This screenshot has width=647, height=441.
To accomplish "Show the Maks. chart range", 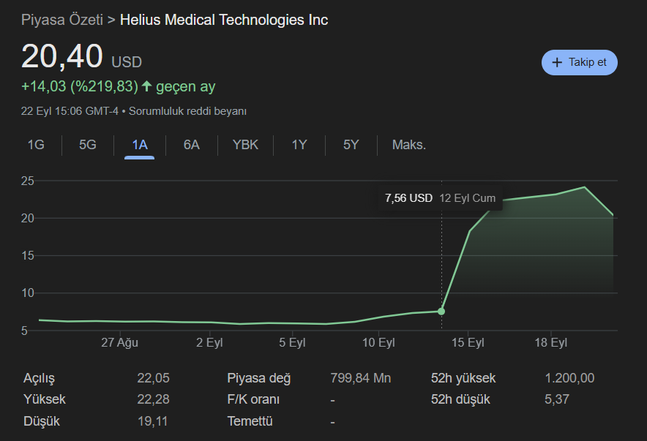I will tap(409, 145).
